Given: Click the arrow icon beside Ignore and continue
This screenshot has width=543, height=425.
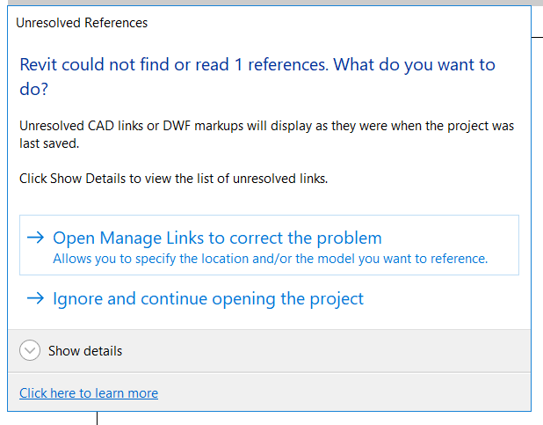Looking at the screenshot, I should [x=35, y=299].
